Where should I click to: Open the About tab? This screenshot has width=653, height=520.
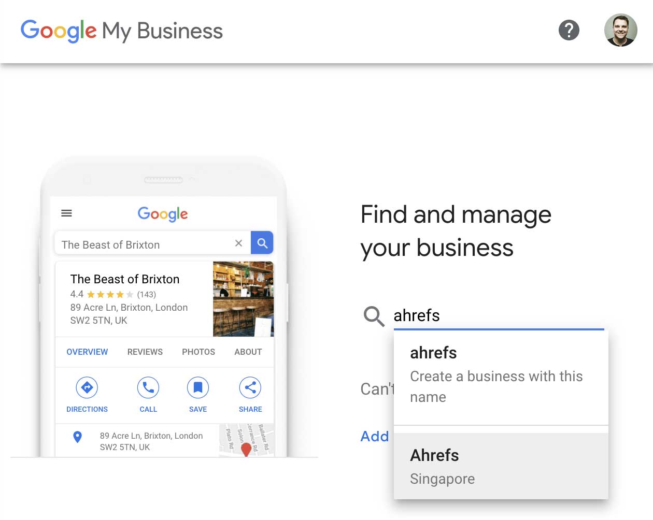[x=248, y=352]
